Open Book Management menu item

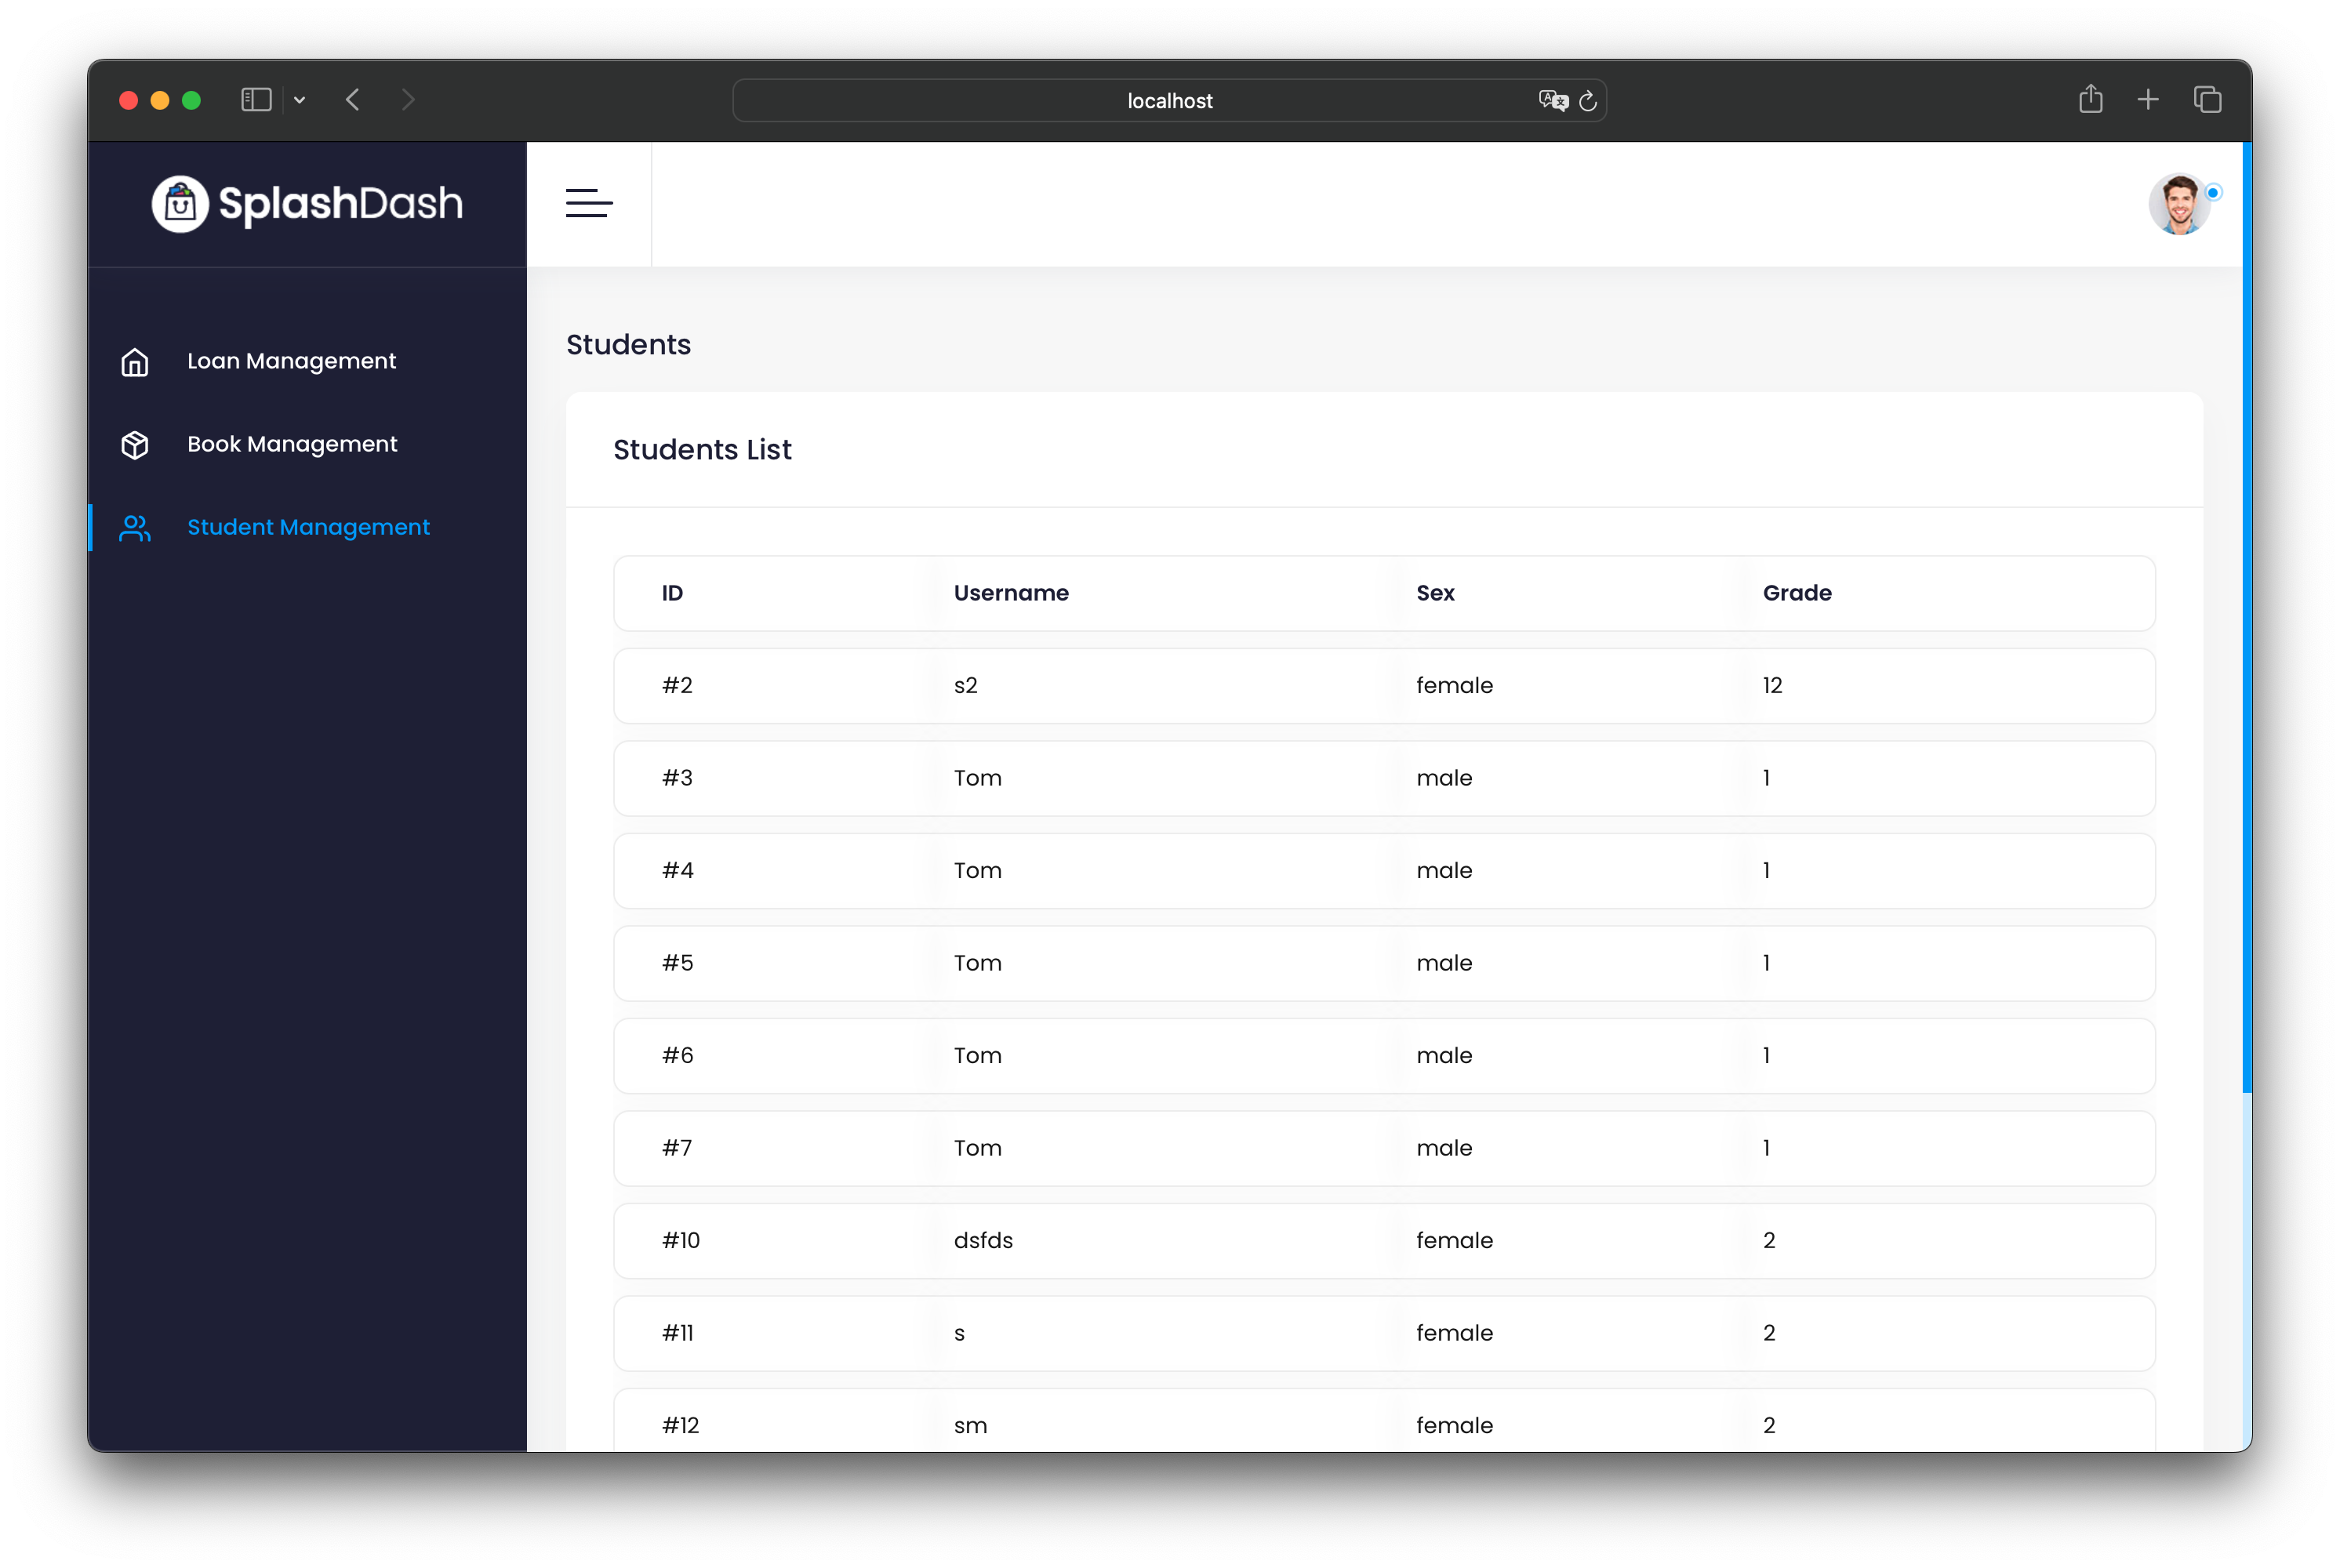pos(292,444)
